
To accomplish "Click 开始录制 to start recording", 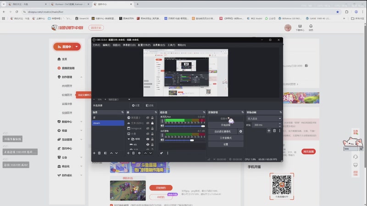I will pos(226,125).
